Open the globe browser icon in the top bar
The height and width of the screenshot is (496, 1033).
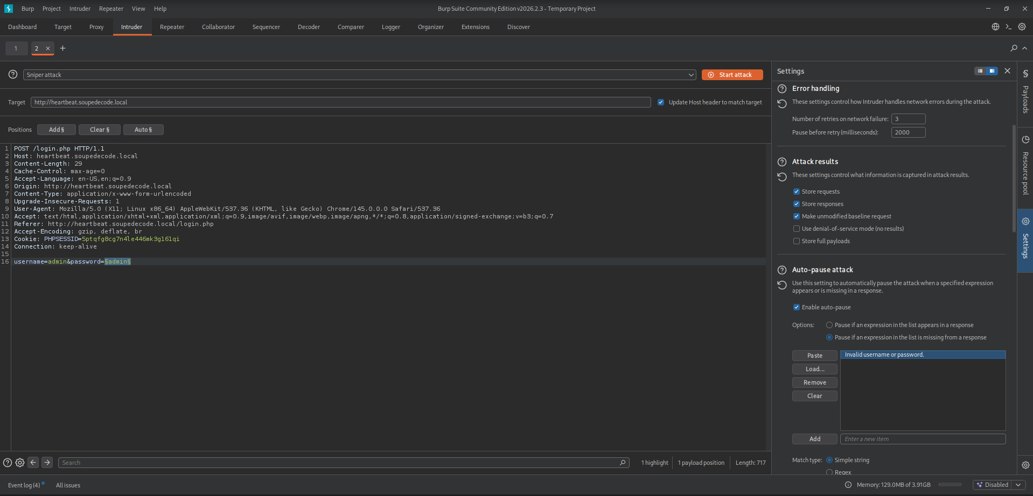(x=995, y=27)
